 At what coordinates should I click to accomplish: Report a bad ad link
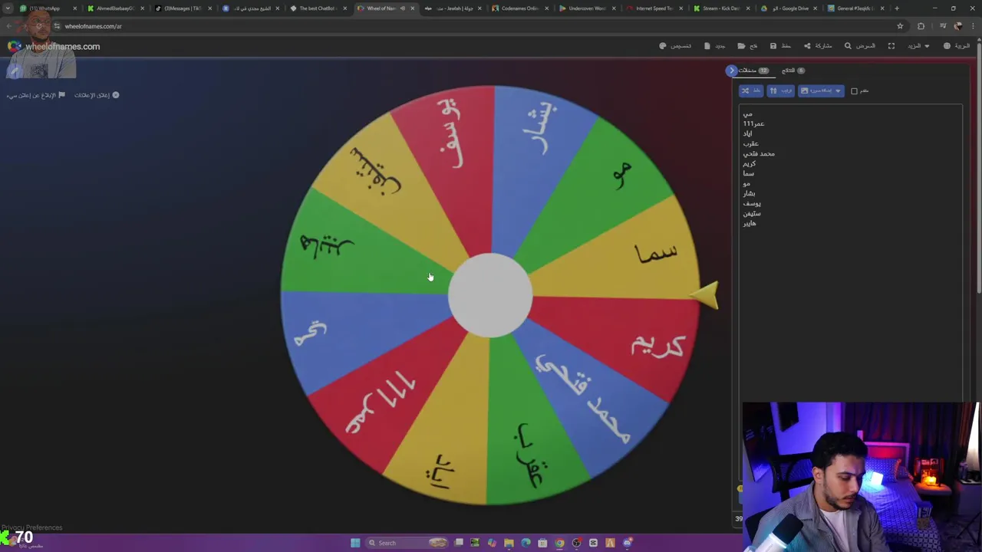(x=35, y=95)
